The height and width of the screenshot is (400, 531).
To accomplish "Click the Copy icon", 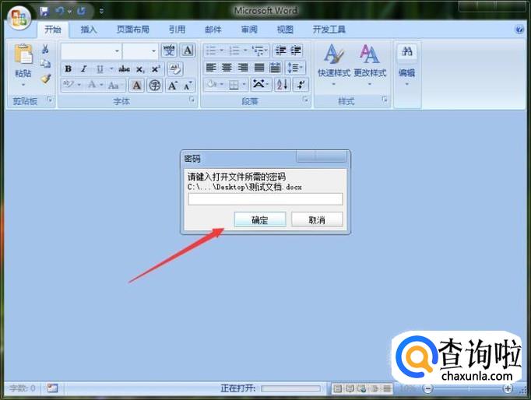I will tap(45, 64).
